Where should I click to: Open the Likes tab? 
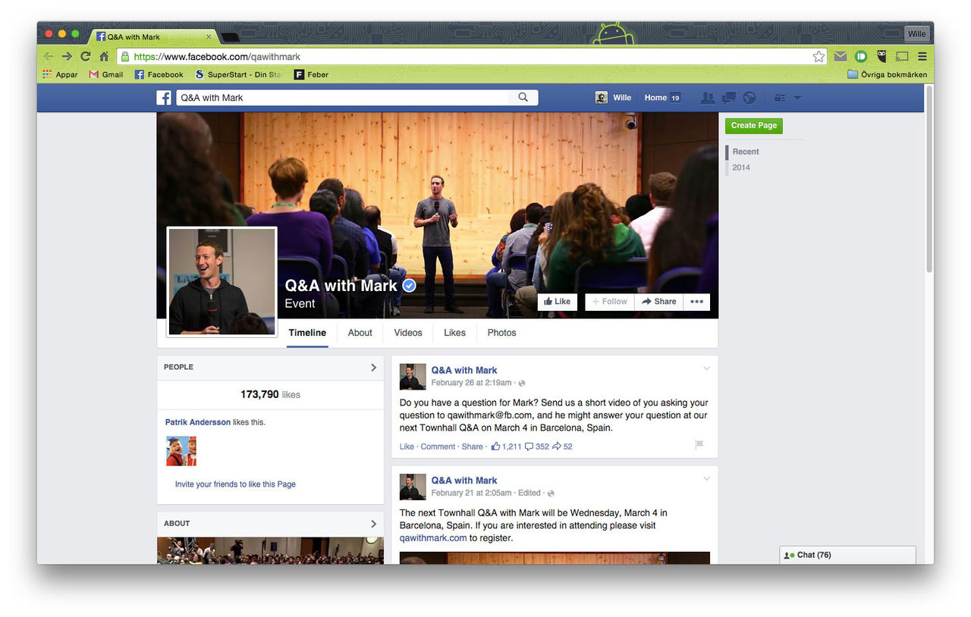click(x=454, y=333)
